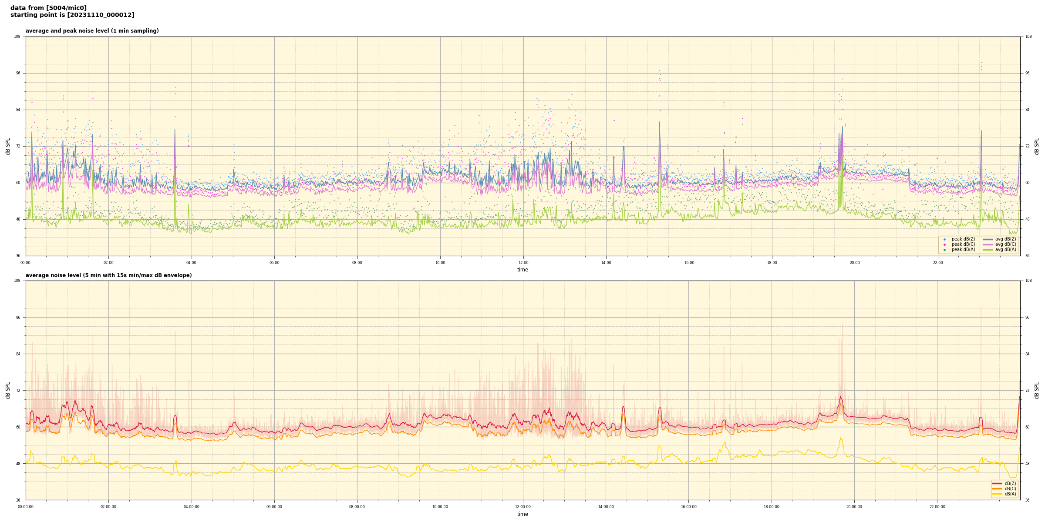This screenshot has height=522, width=1045.
Task: Click the 12:00 tick on upper time axis
Action: click(523, 263)
